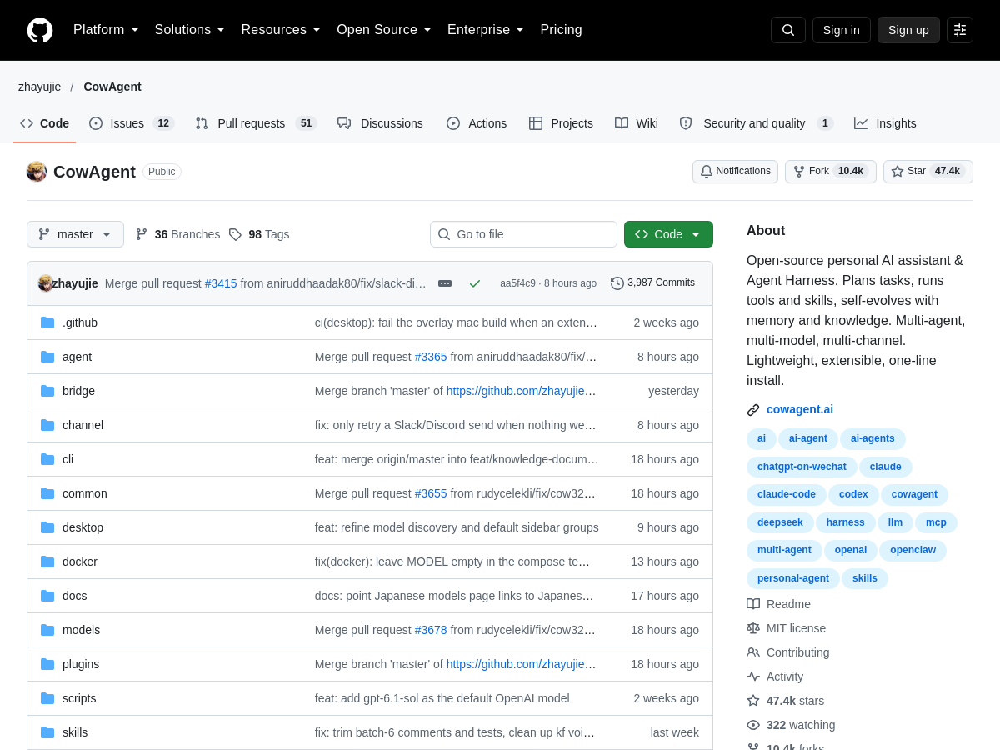The image size is (1000, 750).
Task: Click the commit author avatar in latest commit bar
Action: pos(45,283)
